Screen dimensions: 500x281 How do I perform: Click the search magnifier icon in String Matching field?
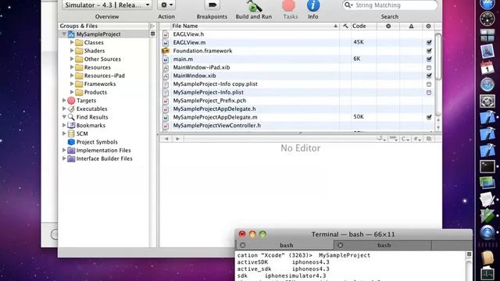348,5
